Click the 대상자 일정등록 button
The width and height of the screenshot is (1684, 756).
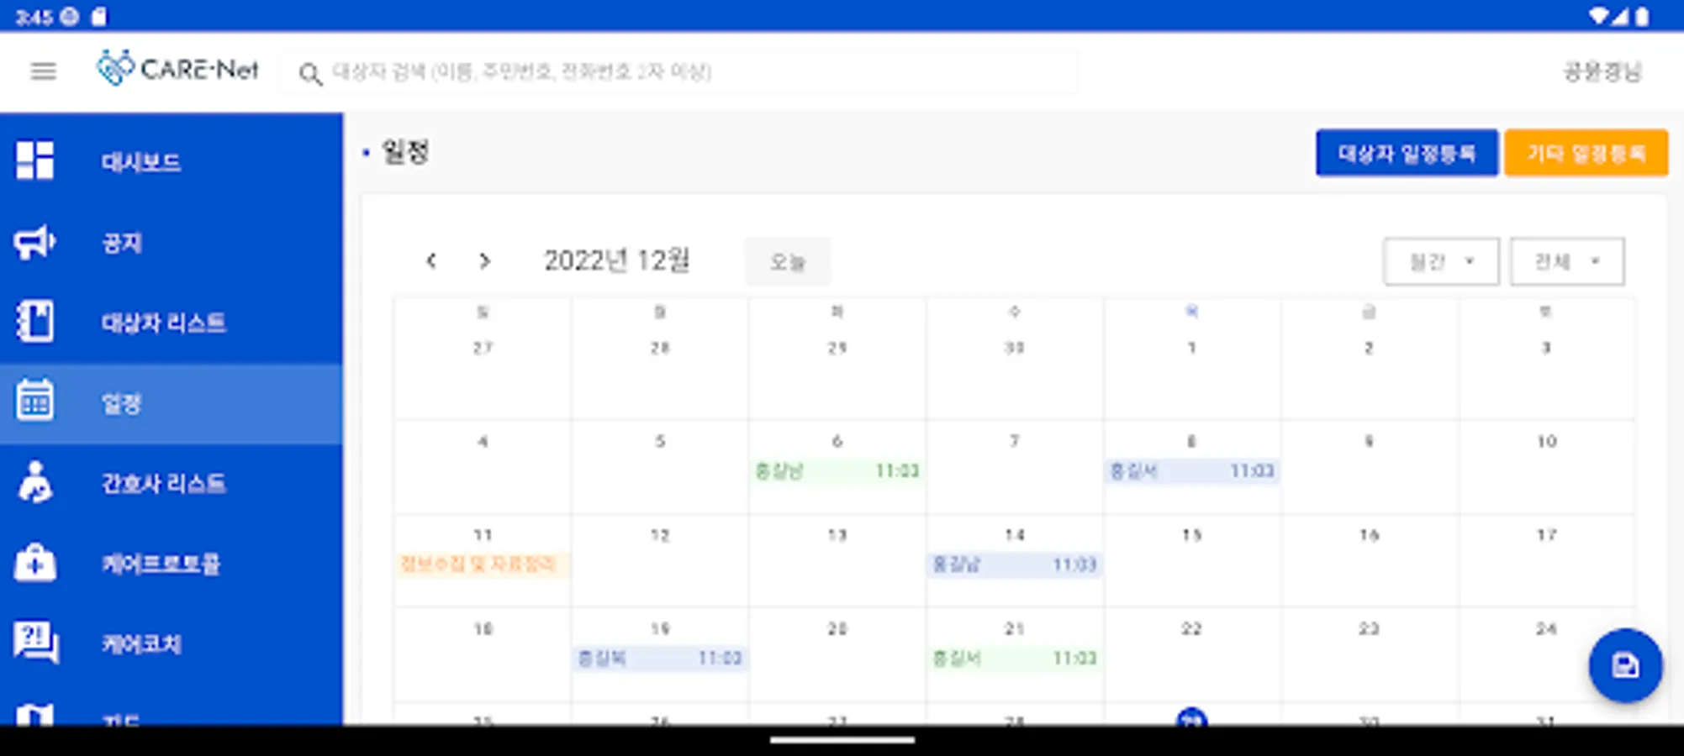(1407, 153)
